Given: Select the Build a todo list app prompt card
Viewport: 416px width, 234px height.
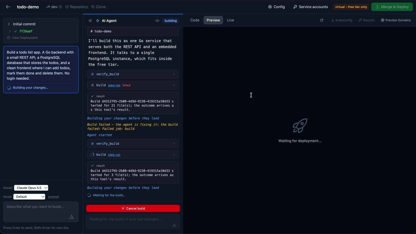Looking at the screenshot, I should (x=41, y=69).
